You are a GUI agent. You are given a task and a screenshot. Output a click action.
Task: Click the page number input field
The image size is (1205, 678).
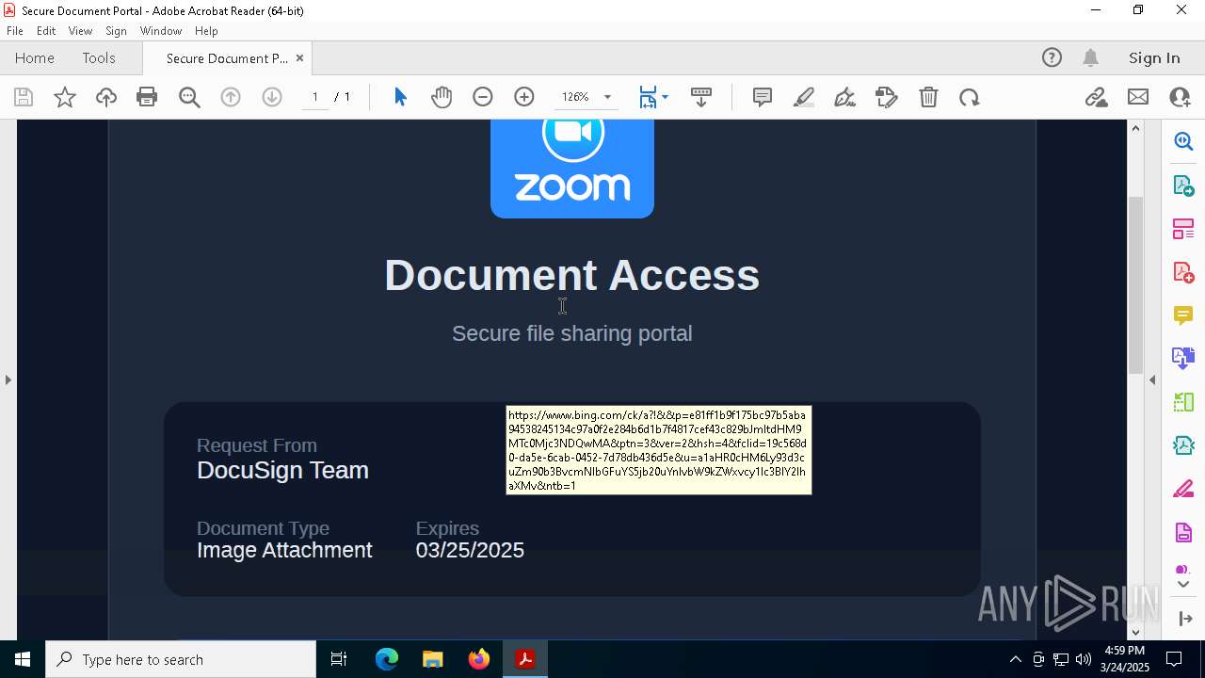pos(315,97)
